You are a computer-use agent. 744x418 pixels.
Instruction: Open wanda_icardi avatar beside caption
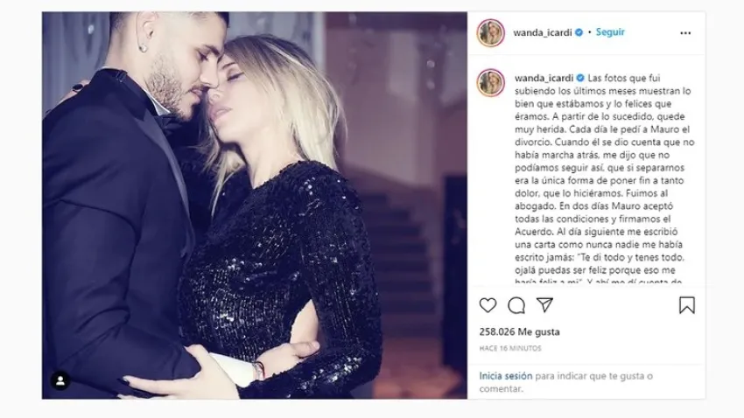[x=491, y=83]
